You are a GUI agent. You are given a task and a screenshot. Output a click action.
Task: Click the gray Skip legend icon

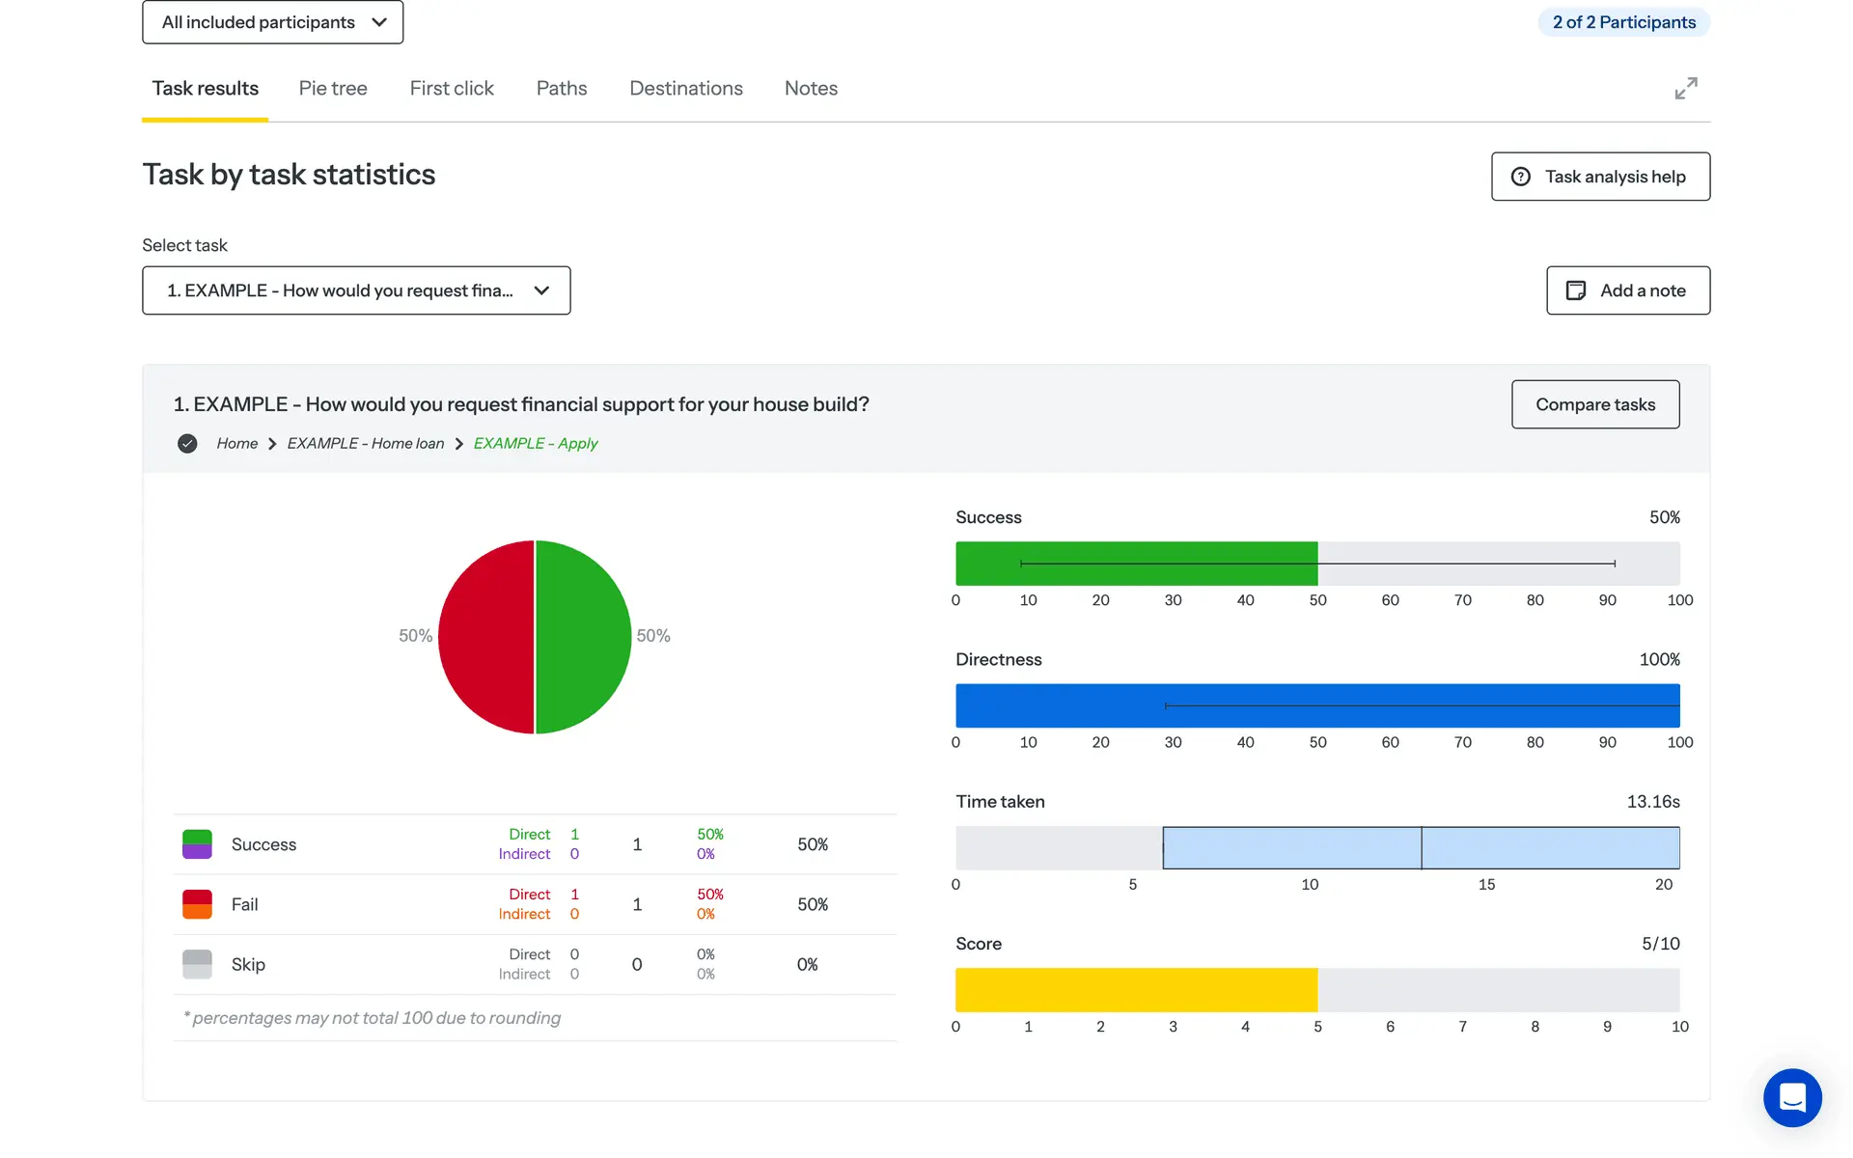tap(197, 964)
